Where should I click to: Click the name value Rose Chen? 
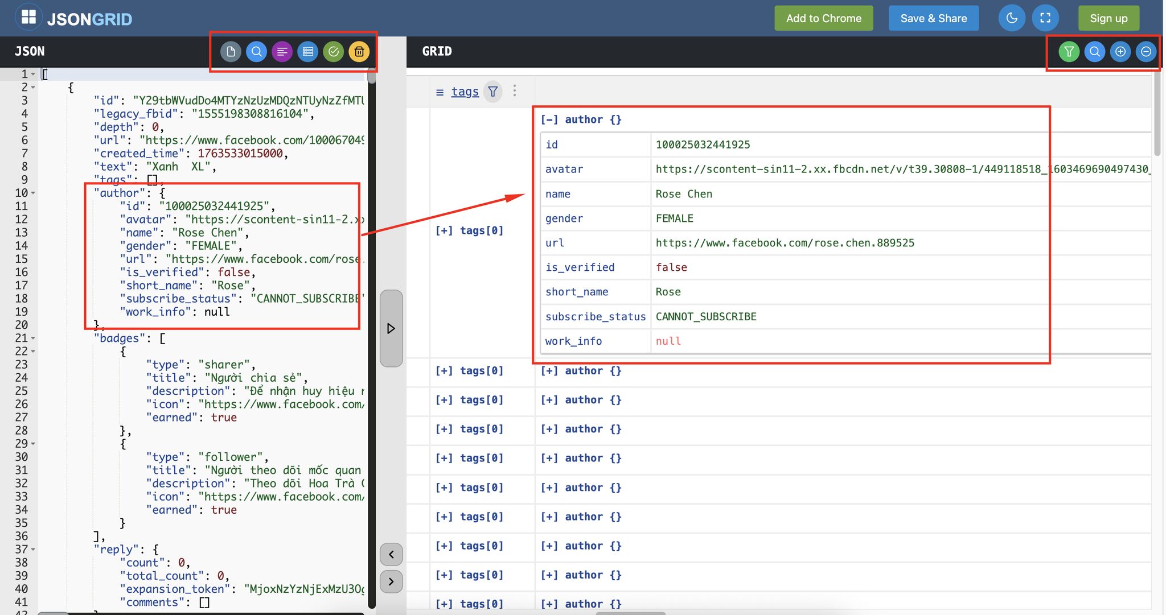684,194
